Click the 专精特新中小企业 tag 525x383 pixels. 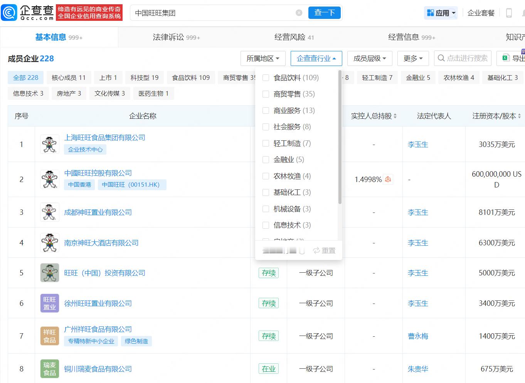(x=91, y=341)
